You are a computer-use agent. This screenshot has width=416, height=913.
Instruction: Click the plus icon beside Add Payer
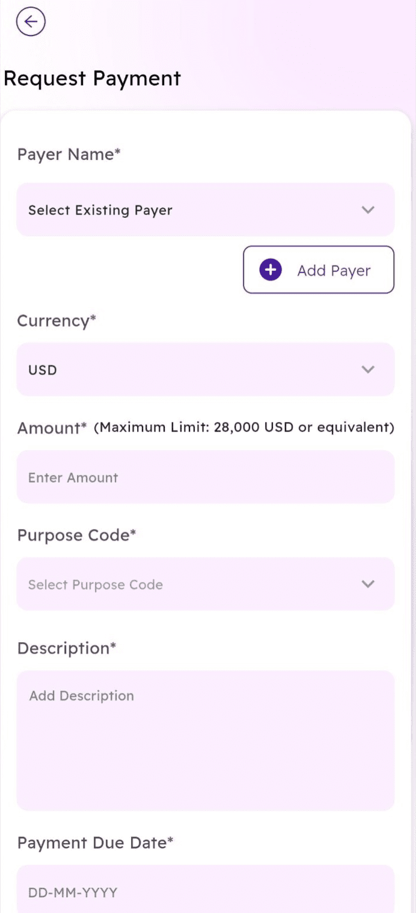click(x=271, y=270)
